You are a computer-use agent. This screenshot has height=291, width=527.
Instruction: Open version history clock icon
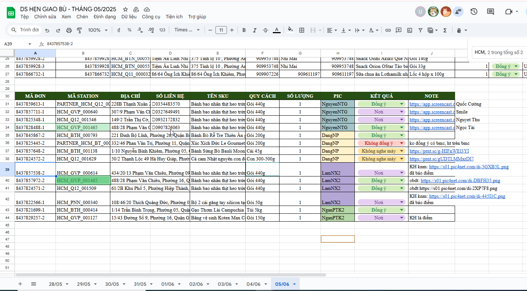474,12
